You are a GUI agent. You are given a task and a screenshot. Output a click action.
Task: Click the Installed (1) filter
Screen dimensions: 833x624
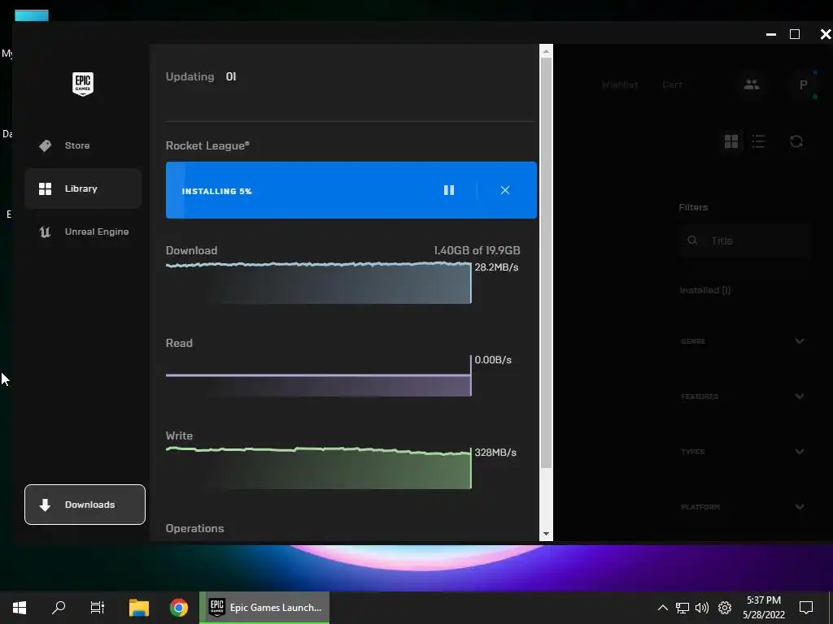pyautogui.click(x=705, y=290)
